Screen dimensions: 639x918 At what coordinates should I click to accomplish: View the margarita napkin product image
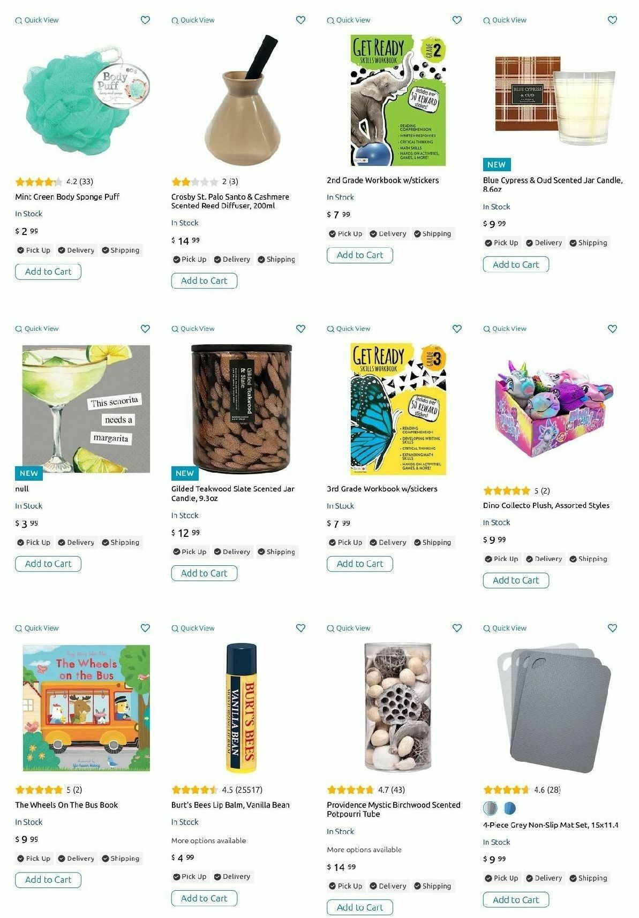click(x=86, y=409)
